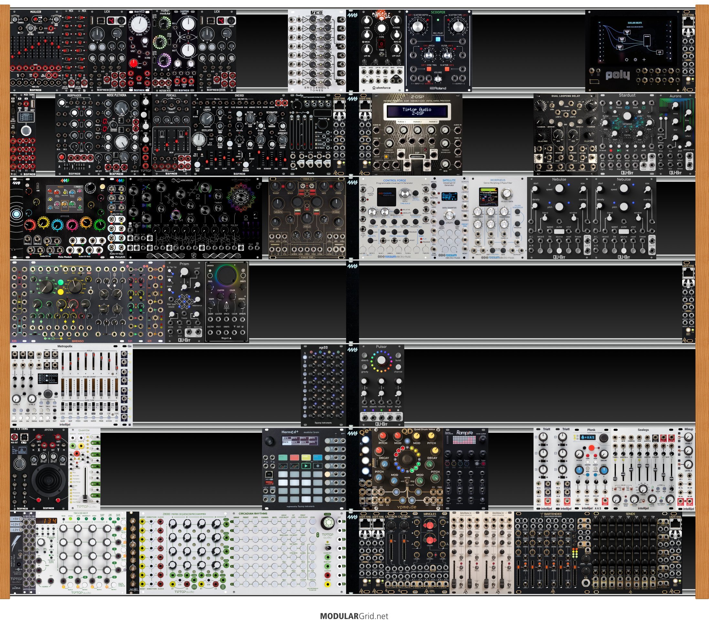
Task: Select the Sends module
Action: point(630,553)
